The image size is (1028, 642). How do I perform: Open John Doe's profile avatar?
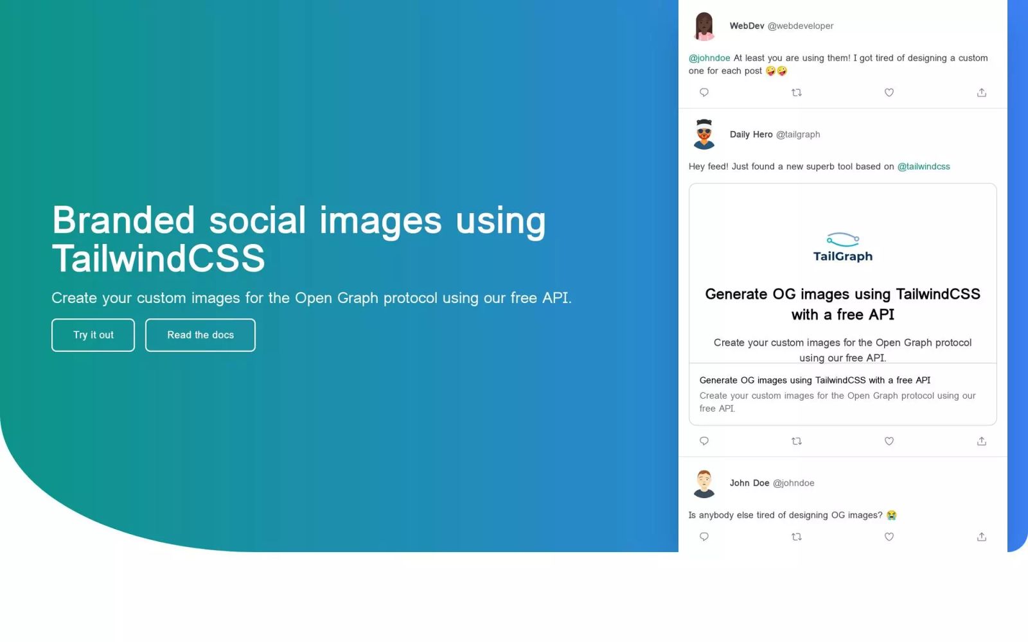point(704,483)
